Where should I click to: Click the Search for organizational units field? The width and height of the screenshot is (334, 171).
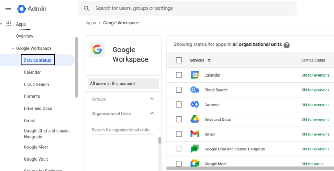click(123, 130)
